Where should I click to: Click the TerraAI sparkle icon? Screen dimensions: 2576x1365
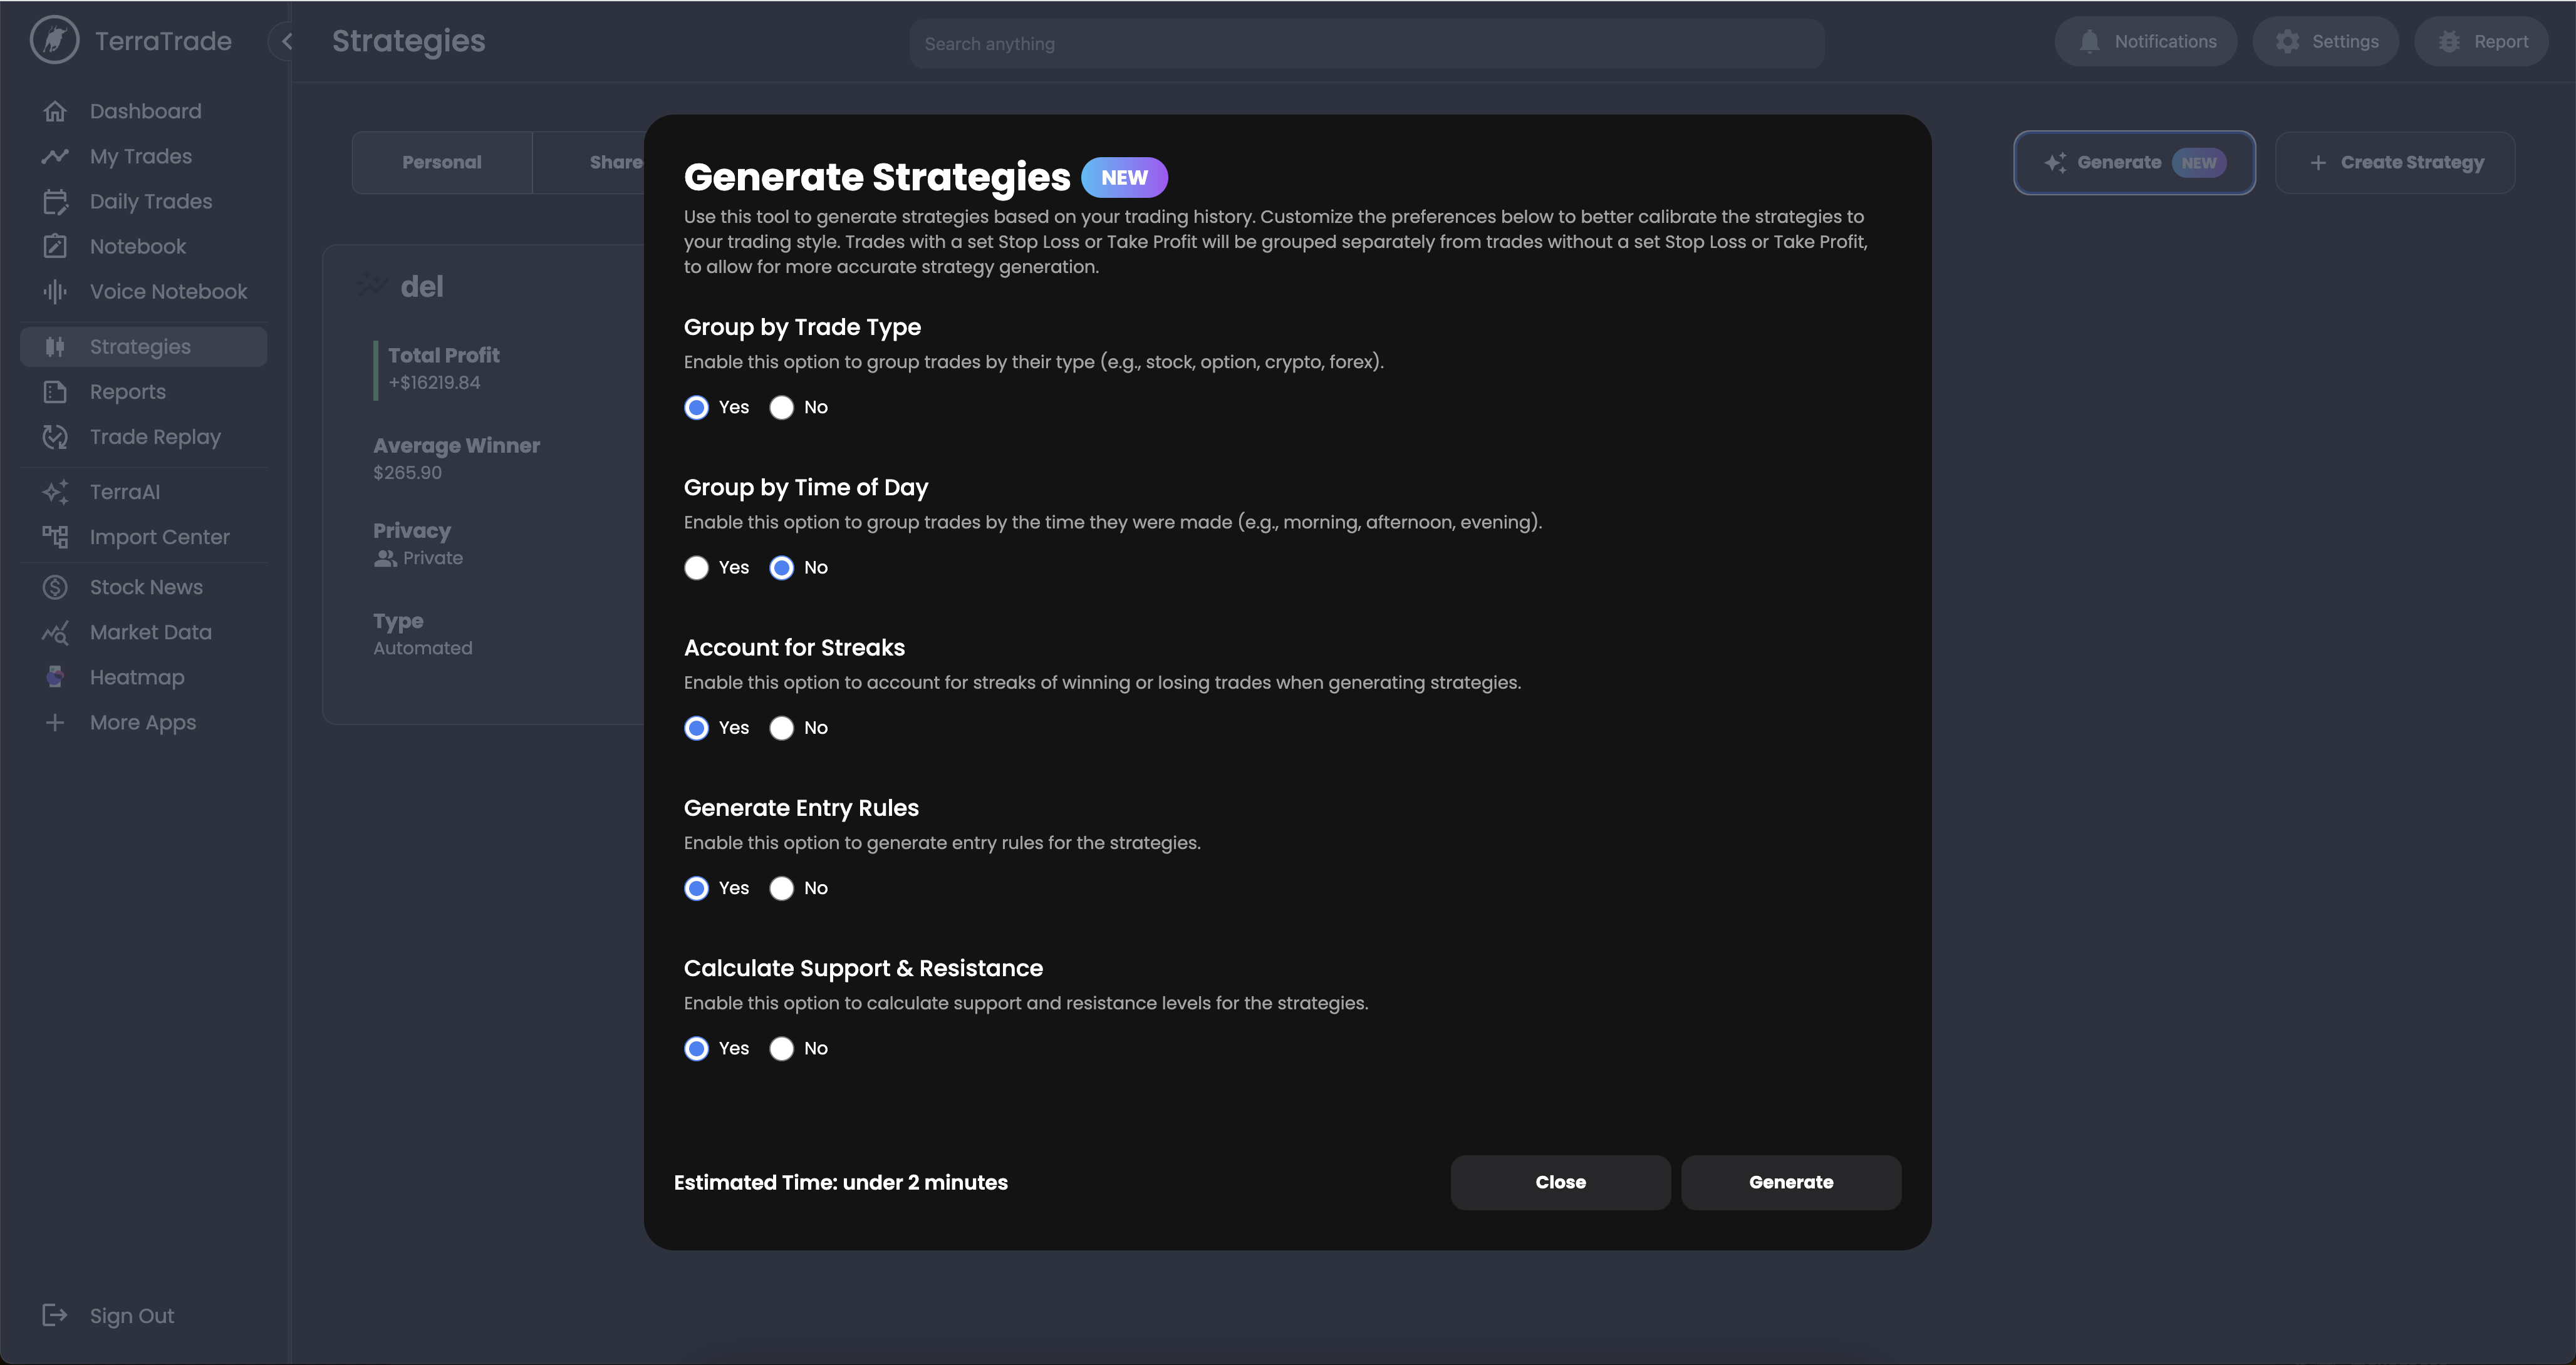pos(55,492)
